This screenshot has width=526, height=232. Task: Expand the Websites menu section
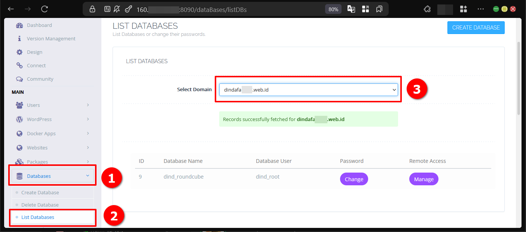(52, 148)
